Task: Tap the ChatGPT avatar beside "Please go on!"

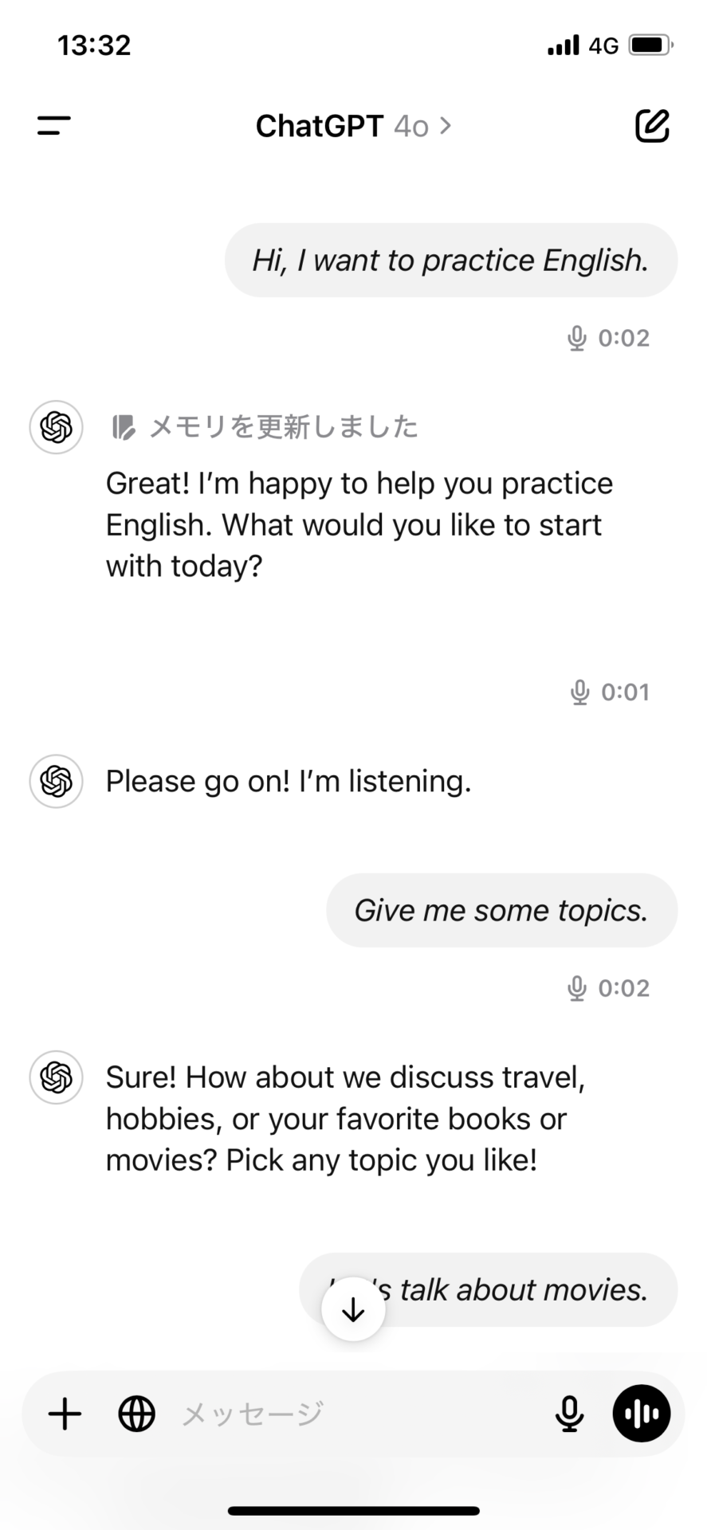Action: pos(57,781)
